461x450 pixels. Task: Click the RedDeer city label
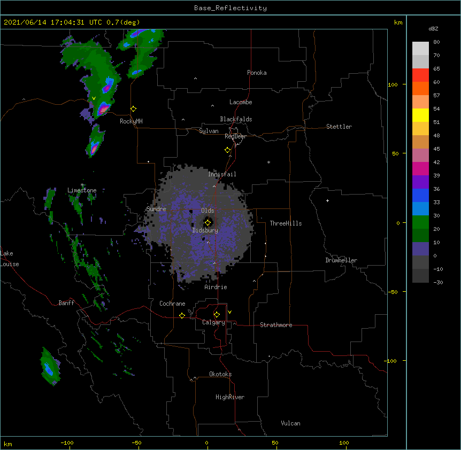pyautogui.click(x=235, y=136)
